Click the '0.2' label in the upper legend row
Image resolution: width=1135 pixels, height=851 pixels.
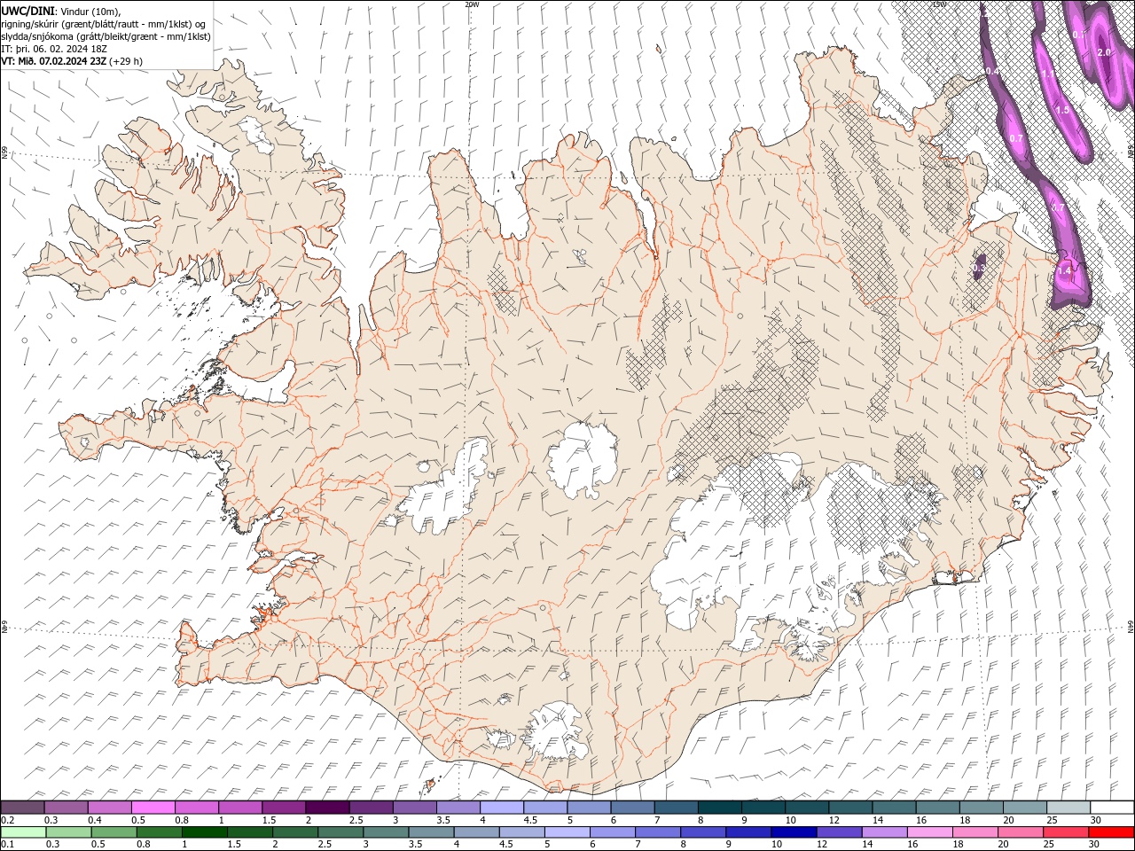[x=7, y=820]
